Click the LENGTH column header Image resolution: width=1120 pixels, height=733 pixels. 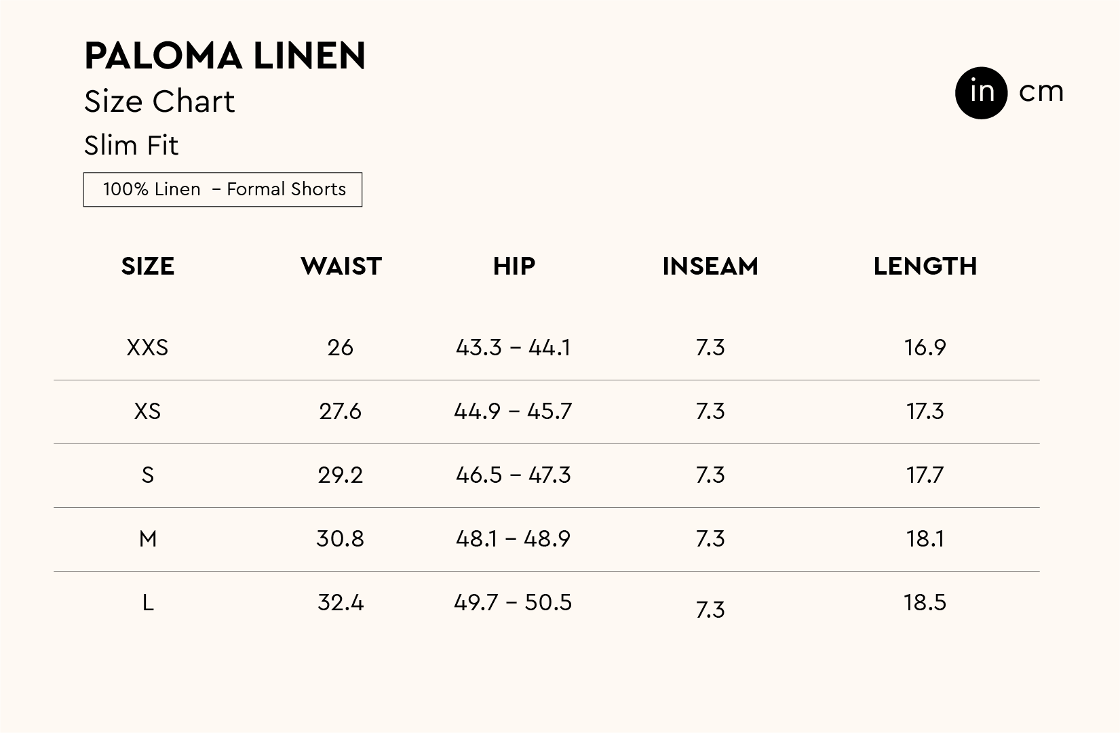click(925, 266)
